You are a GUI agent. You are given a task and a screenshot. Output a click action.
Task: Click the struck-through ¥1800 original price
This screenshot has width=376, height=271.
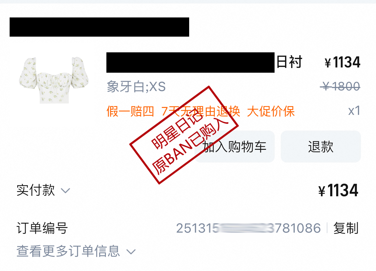click(x=340, y=86)
